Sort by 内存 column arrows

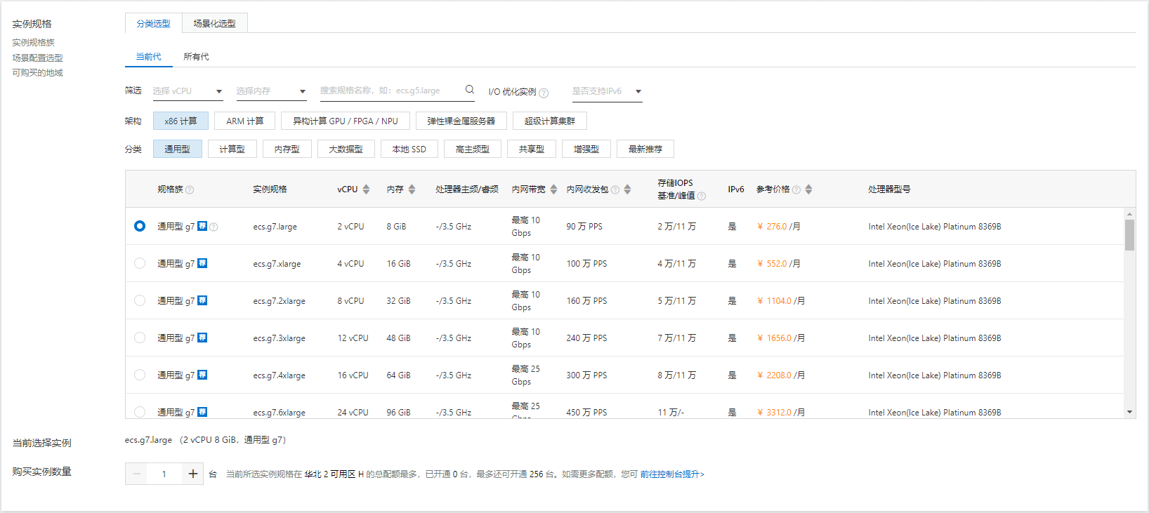tap(412, 189)
